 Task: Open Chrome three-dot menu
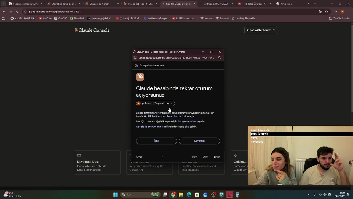(x=349, y=12)
